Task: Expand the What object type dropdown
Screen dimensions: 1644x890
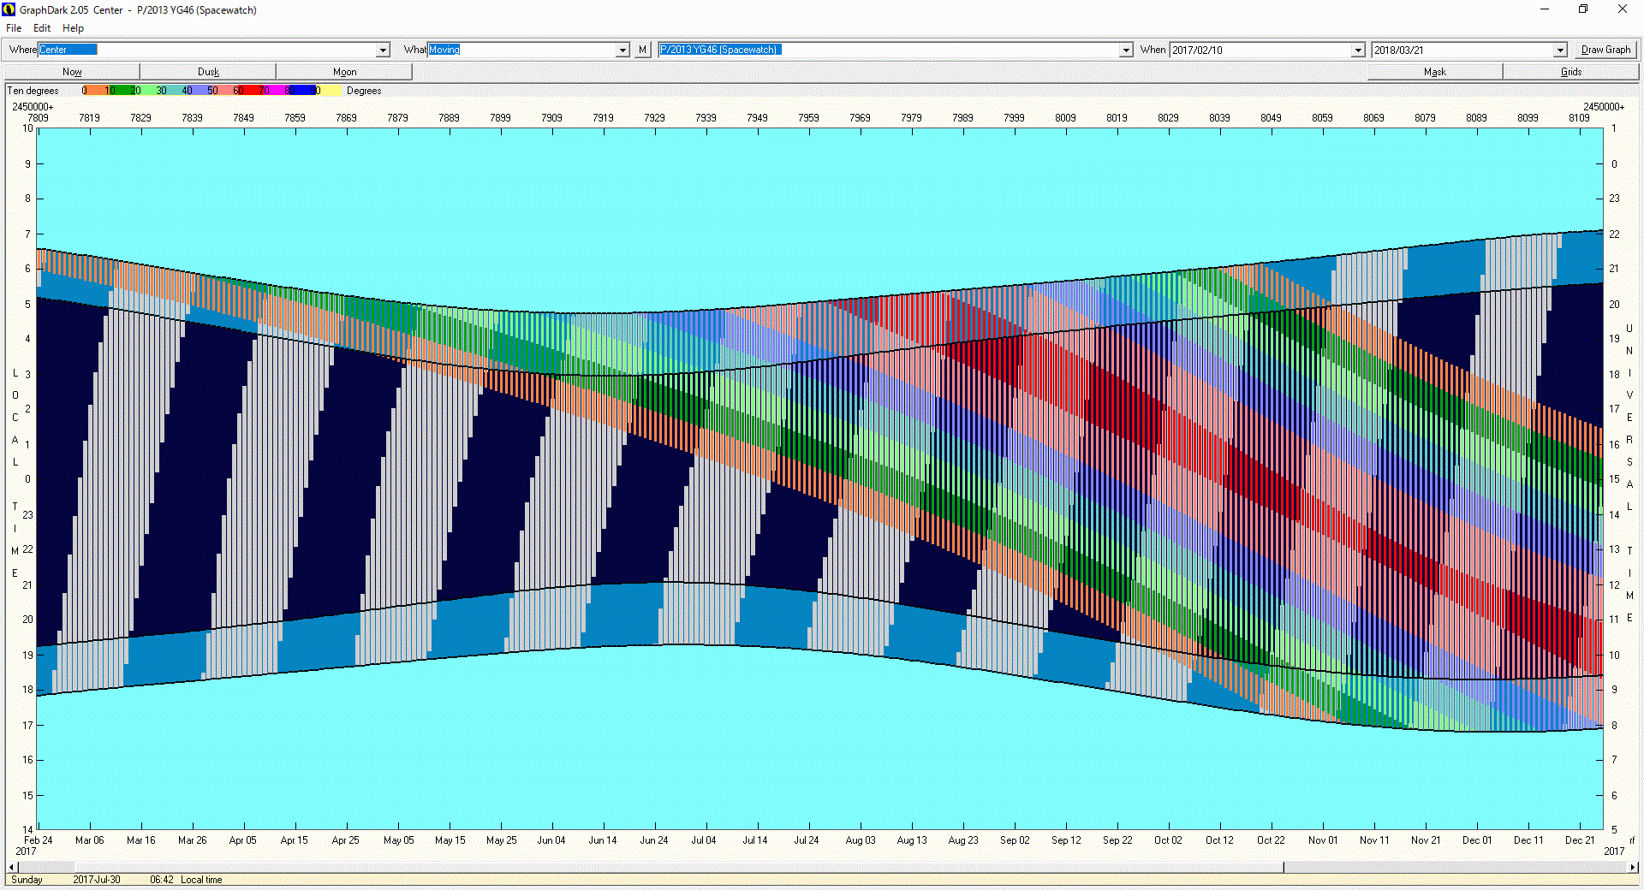Action: (623, 50)
